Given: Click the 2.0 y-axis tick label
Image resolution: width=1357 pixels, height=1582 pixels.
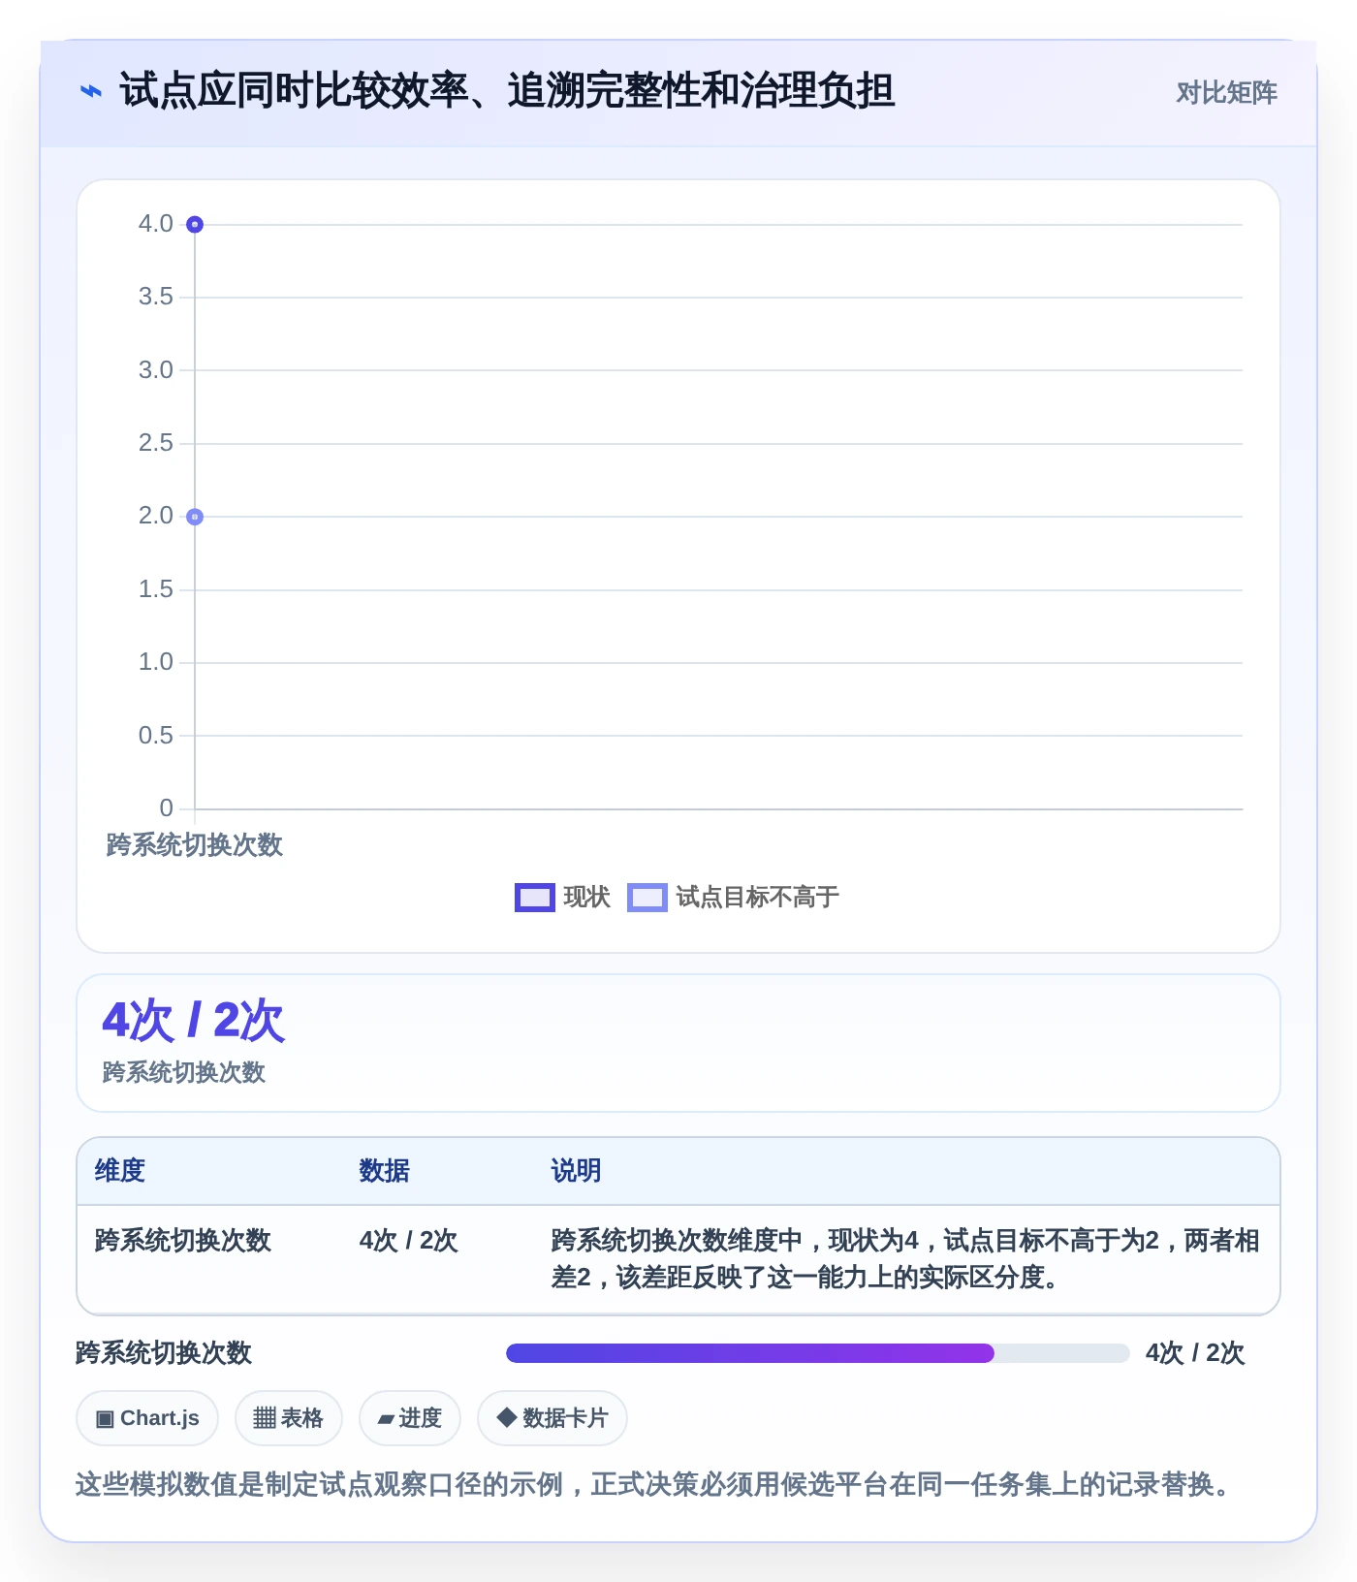Looking at the screenshot, I should coord(155,516).
